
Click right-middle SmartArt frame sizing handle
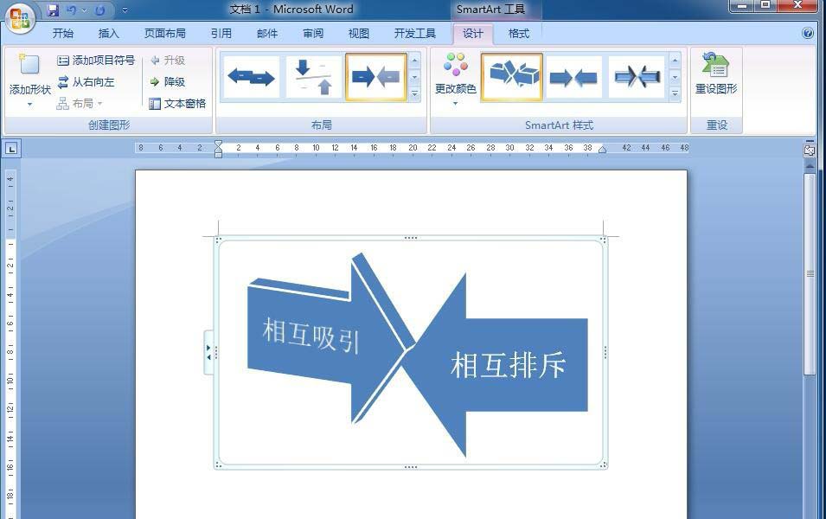pyautogui.click(x=605, y=353)
